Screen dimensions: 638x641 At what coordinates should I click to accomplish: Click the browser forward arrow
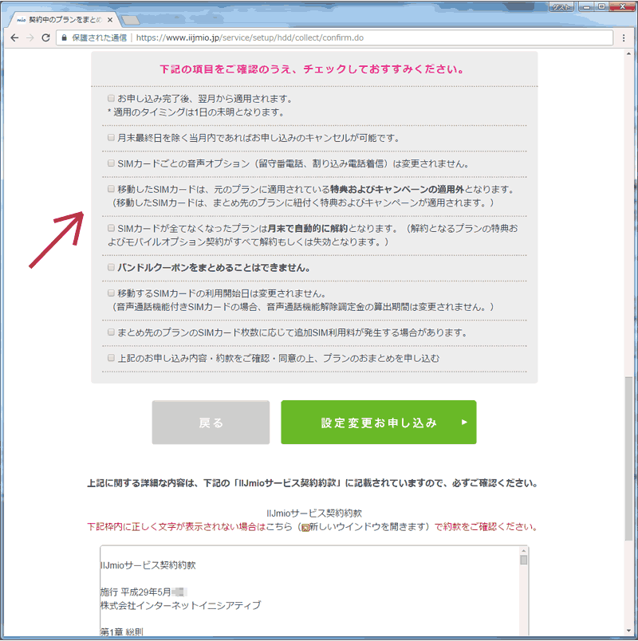[30, 37]
